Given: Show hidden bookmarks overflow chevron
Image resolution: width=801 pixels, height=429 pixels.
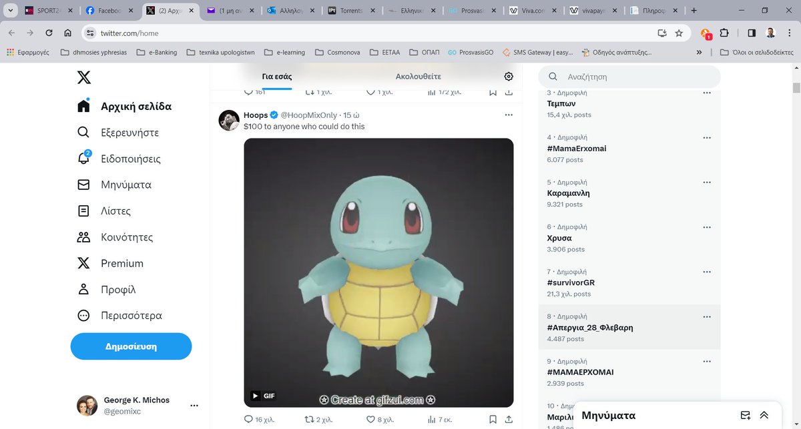Looking at the screenshot, I should tap(699, 52).
